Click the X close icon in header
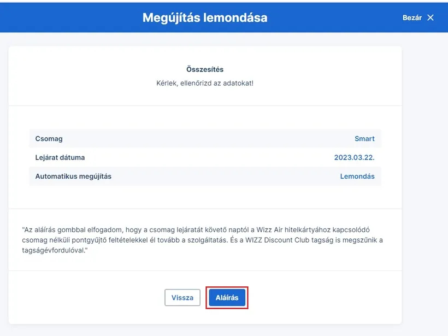This screenshot has width=448, height=336. click(431, 17)
